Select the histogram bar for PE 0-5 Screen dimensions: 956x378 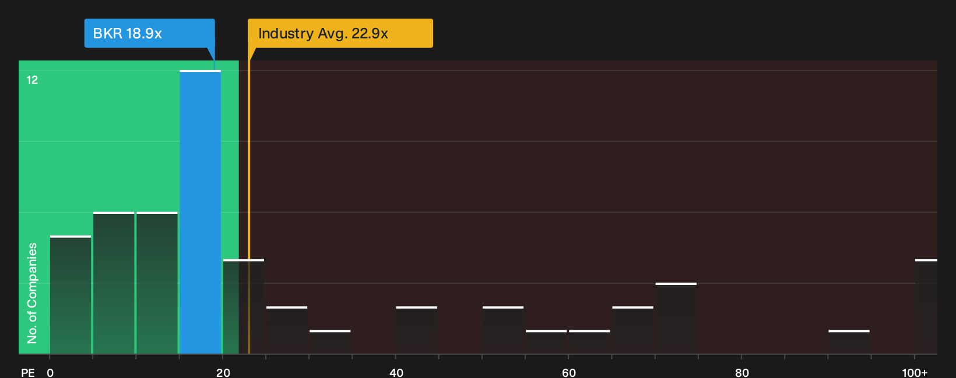coord(71,295)
